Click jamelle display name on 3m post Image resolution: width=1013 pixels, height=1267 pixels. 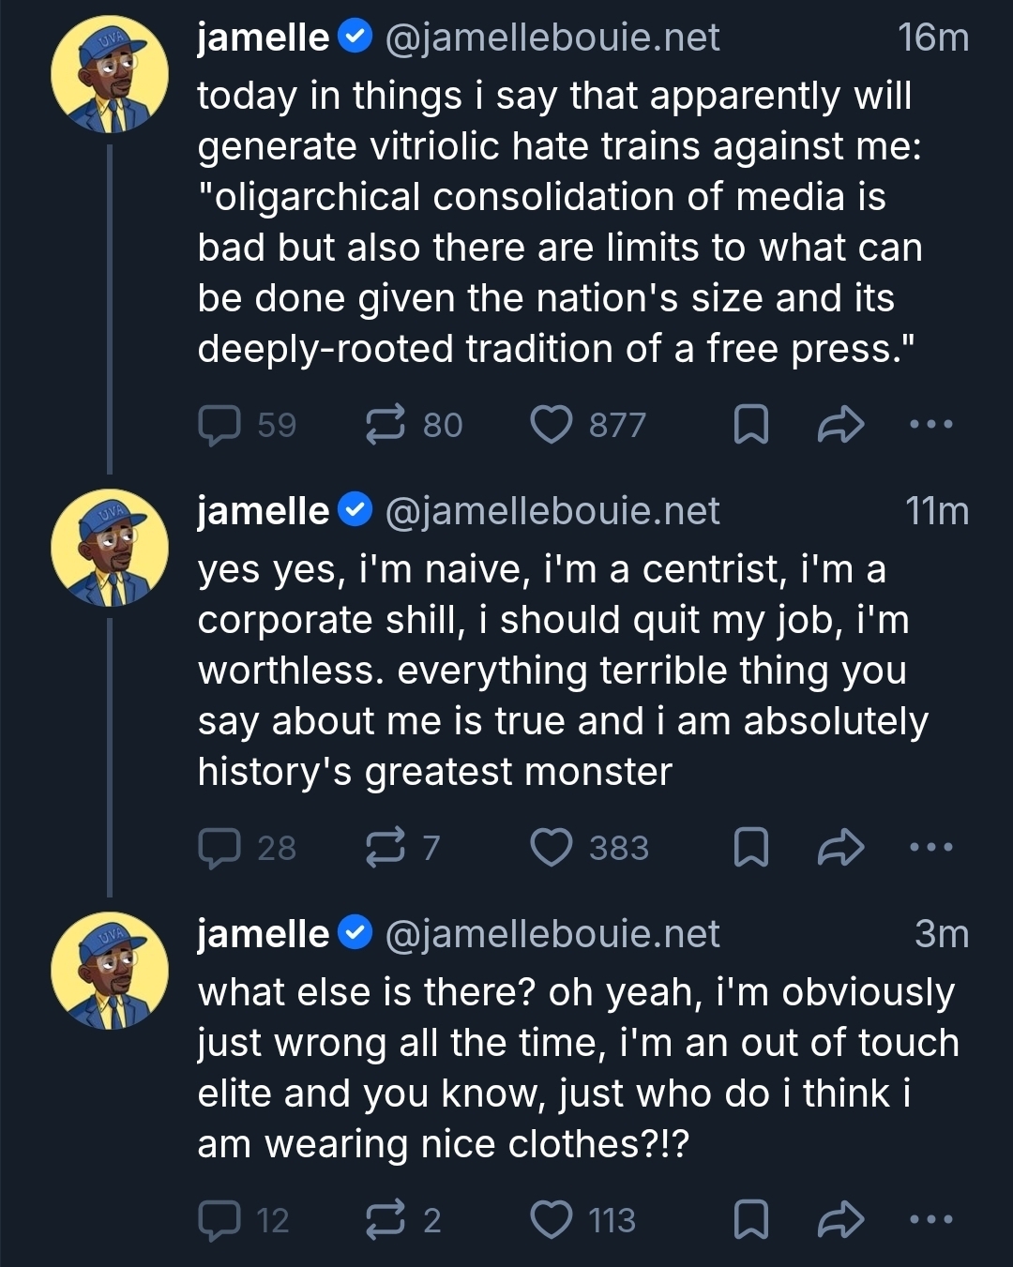coord(264,934)
